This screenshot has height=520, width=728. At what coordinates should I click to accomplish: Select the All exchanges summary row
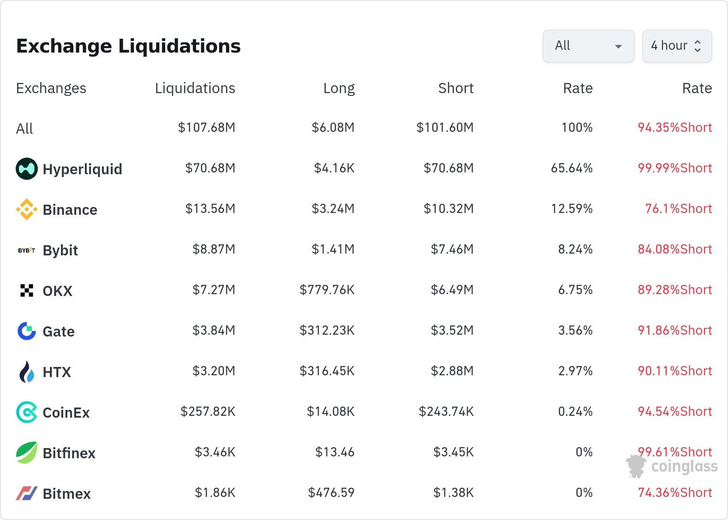(x=25, y=129)
